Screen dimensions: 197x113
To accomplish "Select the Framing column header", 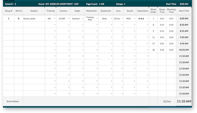I will tap(51, 11).
